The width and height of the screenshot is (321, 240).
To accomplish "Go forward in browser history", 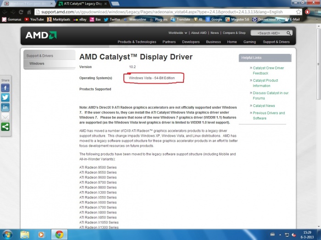I will [13, 12].
